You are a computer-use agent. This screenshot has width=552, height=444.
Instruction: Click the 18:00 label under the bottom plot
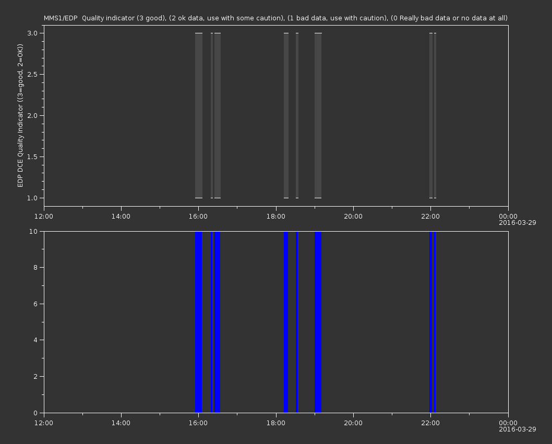click(x=275, y=423)
